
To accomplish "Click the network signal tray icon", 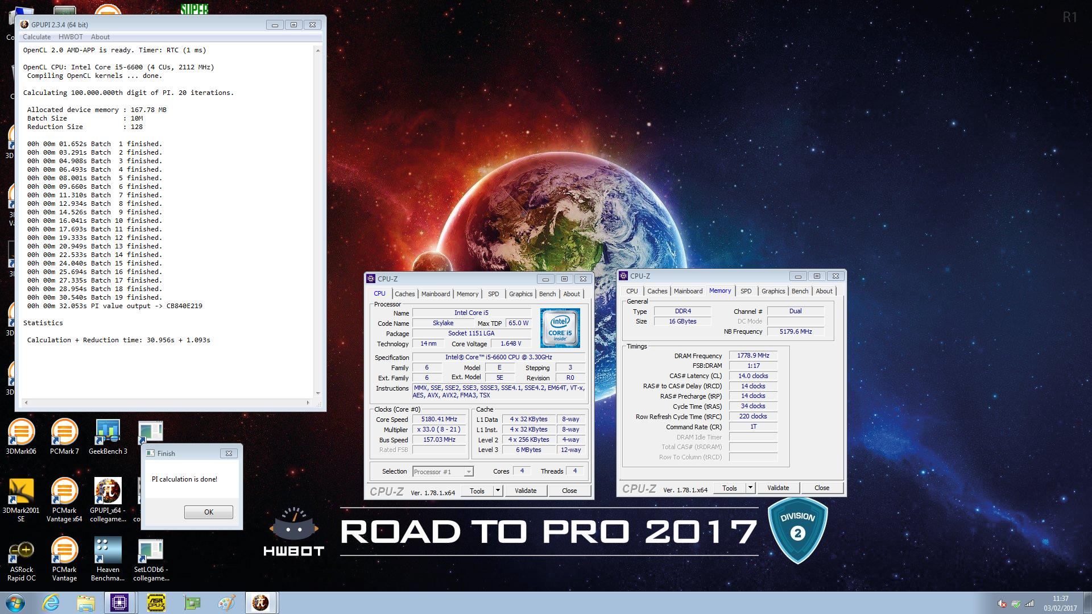I will [x=1029, y=604].
